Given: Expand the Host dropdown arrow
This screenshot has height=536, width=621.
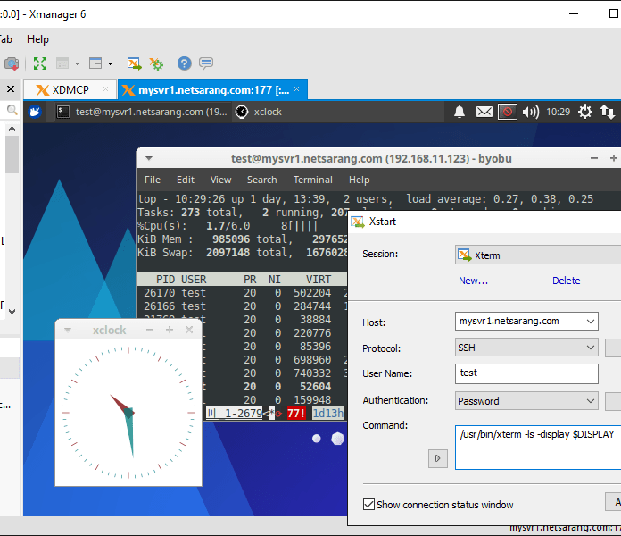Looking at the screenshot, I should pos(591,321).
